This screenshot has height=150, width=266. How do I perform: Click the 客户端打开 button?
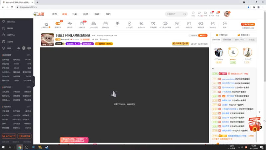(x=9, y=136)
